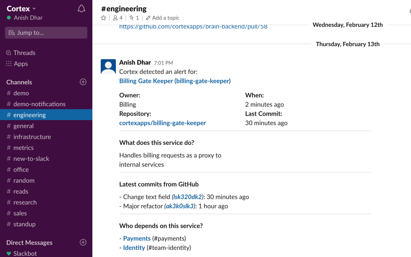Viewport: 411px width, 257px height.
Task: Open commit ak3k0slk3
Action: 180,206
